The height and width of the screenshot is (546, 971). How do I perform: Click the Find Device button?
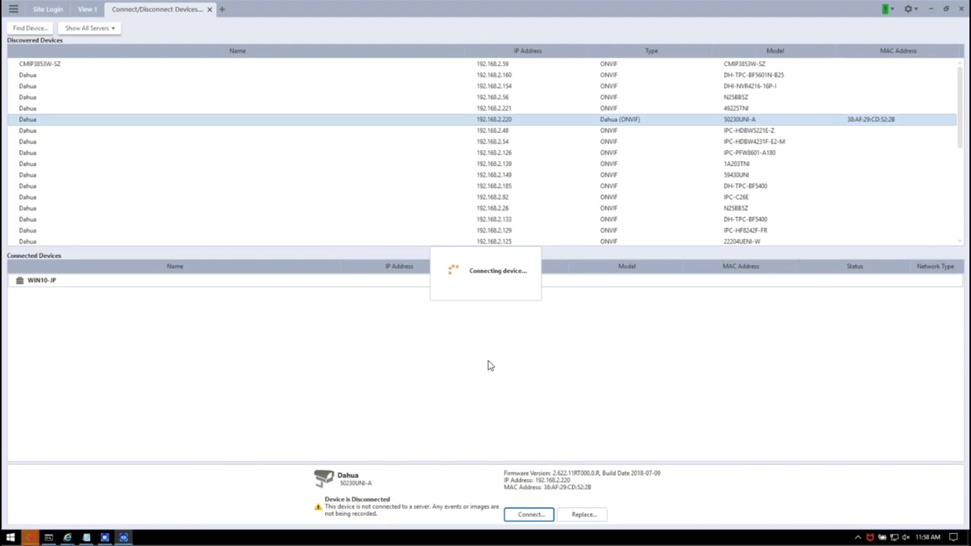pos(30,28)
